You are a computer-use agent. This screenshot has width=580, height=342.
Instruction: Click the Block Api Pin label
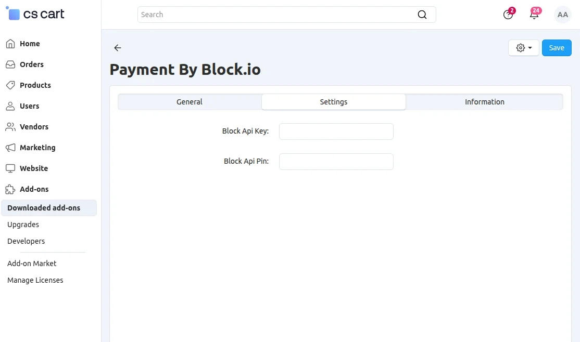pyautogui.click(x=246, y=162)
